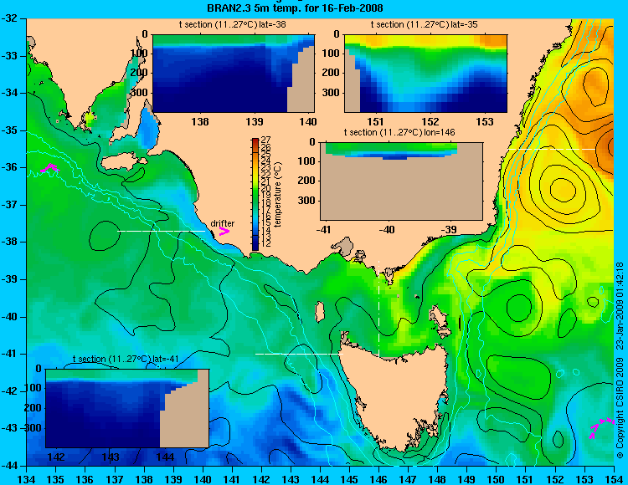Image resolution: width=628 pixels, height=485 pixels.
Task: Click "-40" on the lon=146 inset x-axis
Action: coord(387,229)
